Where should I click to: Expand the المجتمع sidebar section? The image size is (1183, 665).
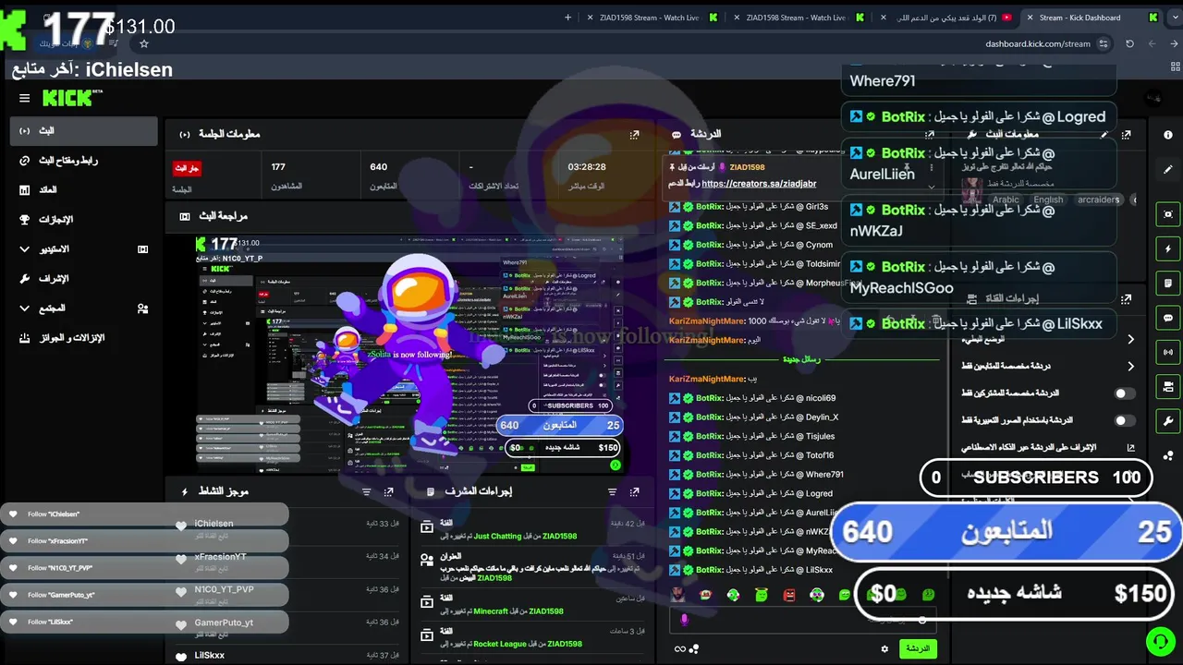coord(84,308)
